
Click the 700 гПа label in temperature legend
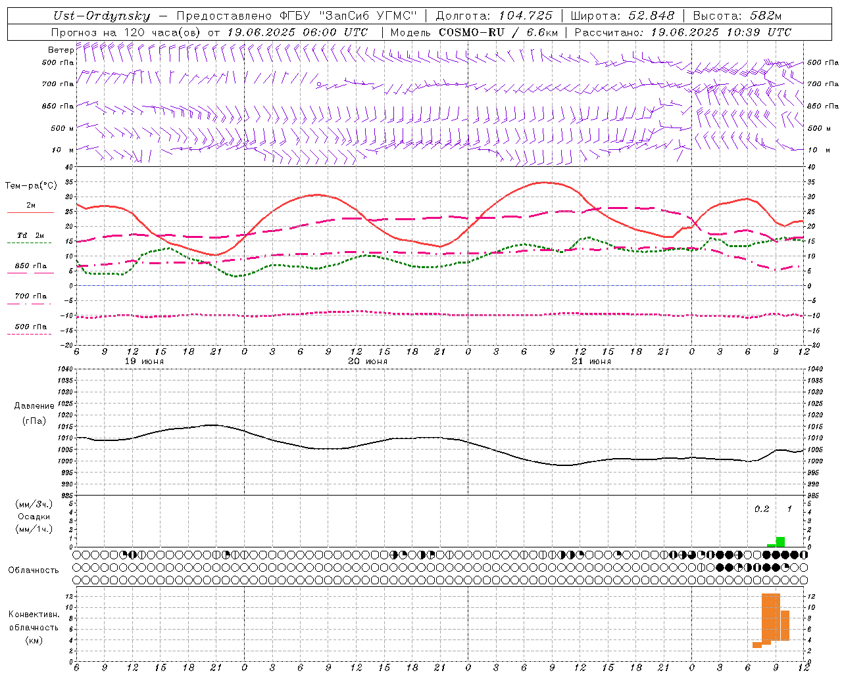(x=31, y=296)
